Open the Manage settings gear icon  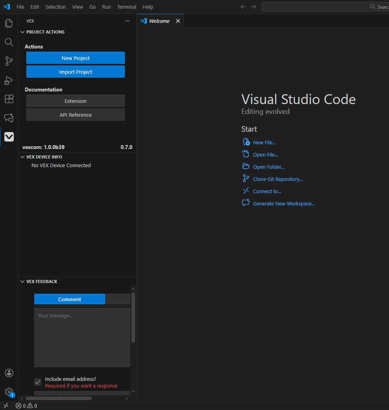9,392
